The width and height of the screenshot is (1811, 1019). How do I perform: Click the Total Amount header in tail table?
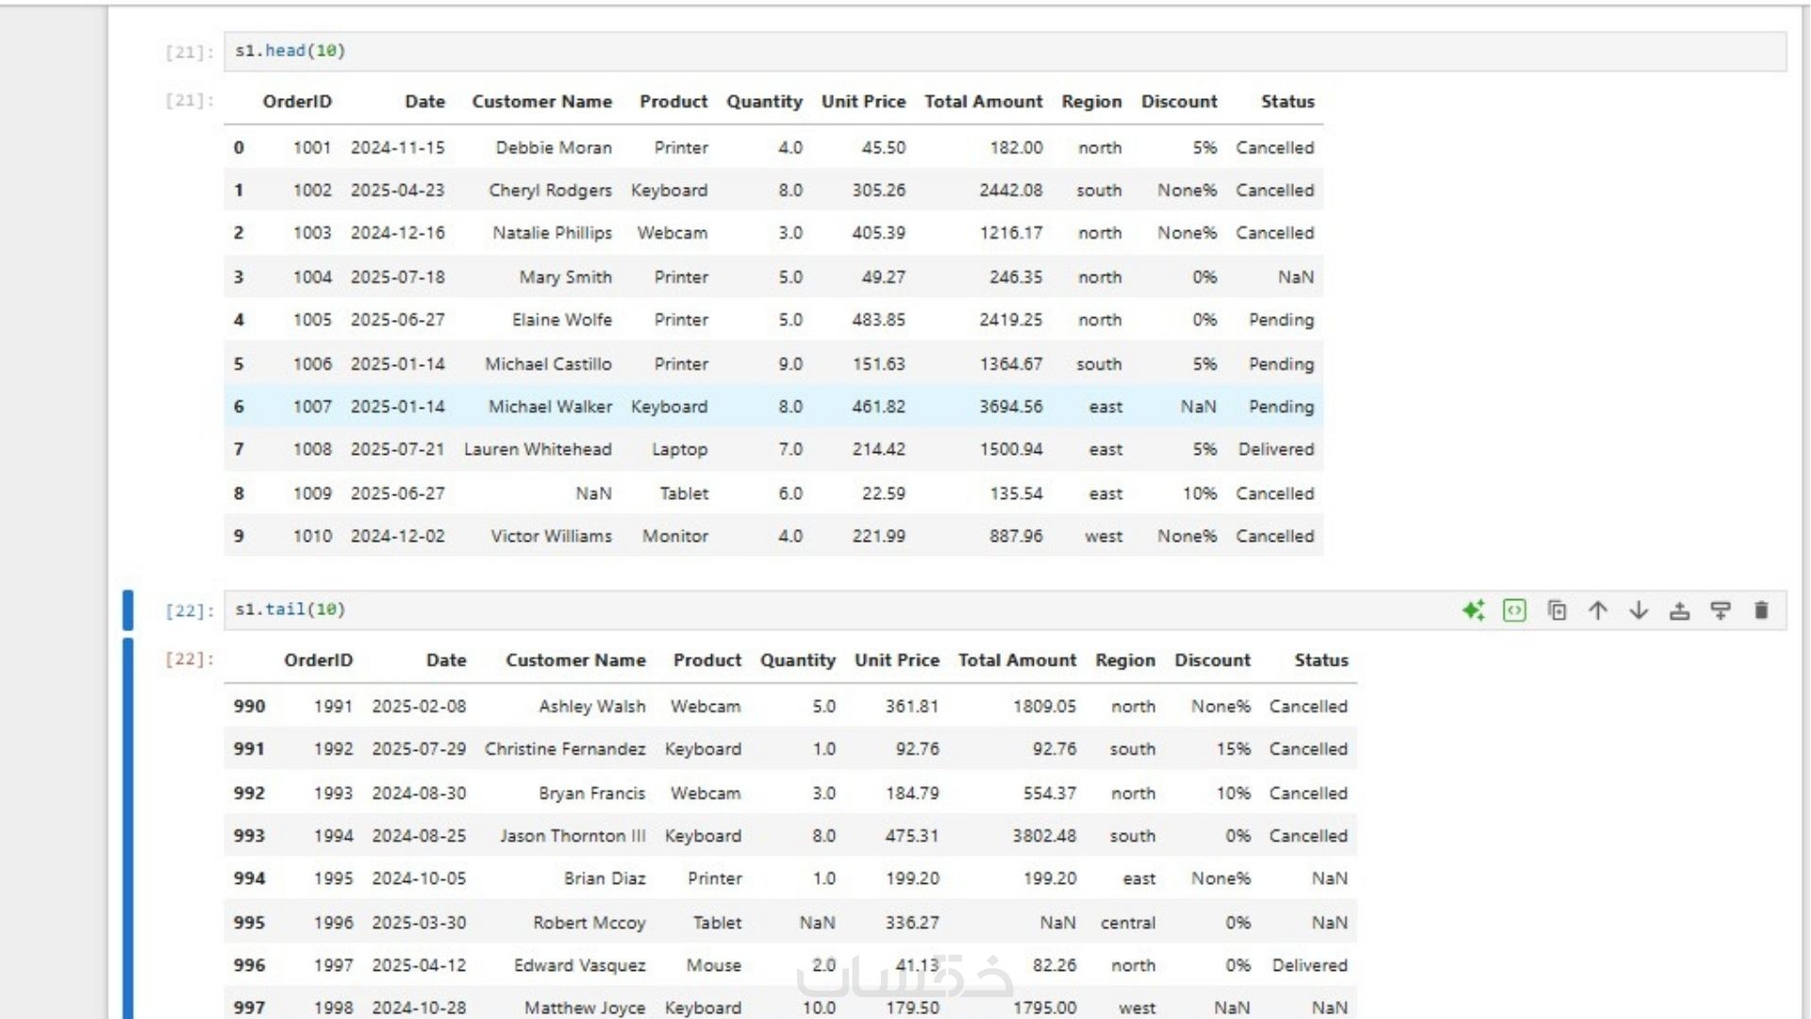pos(1017,660)
